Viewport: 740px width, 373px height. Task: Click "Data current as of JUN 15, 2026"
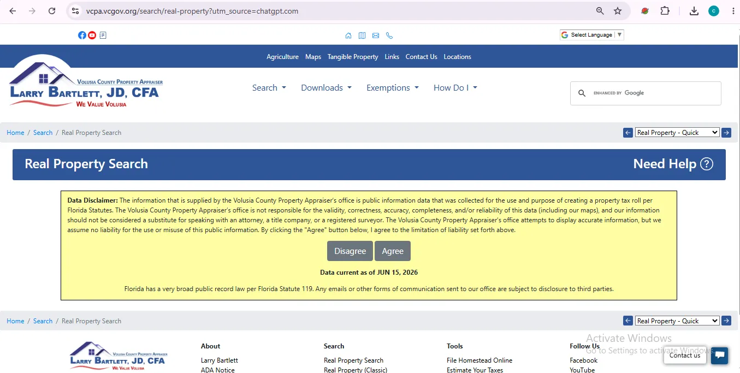pos(369,273)
